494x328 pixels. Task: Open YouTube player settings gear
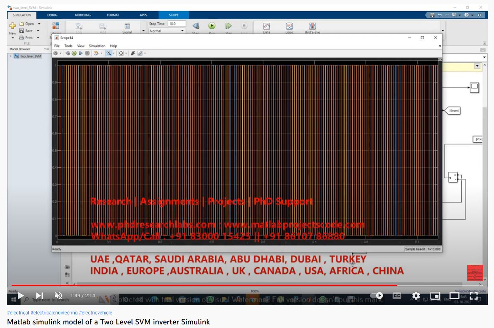point(416,296)
